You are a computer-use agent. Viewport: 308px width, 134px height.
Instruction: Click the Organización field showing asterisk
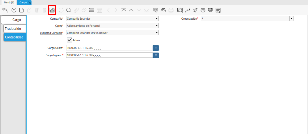pyautogui.click(x=245, y=19)
